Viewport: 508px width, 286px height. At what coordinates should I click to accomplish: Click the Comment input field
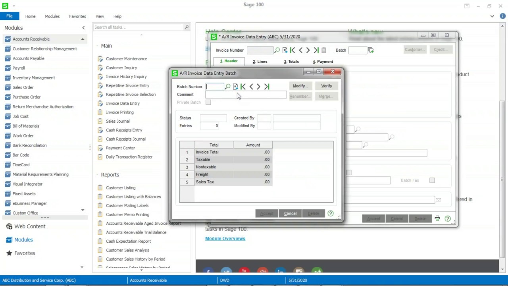click(246, 95)
